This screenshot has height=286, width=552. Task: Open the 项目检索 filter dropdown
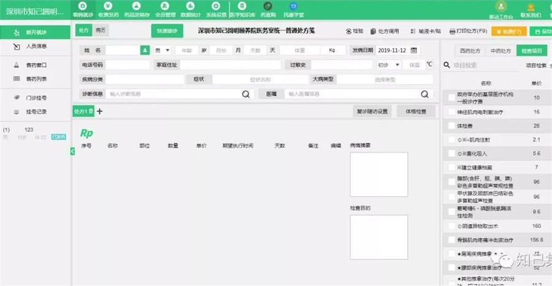(x=539, y=65)
